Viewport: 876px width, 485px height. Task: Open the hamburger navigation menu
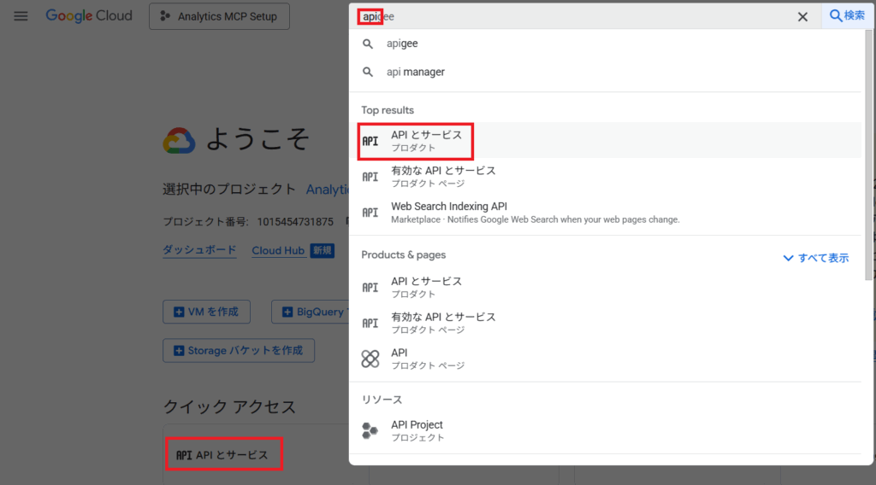pos(21,16)
